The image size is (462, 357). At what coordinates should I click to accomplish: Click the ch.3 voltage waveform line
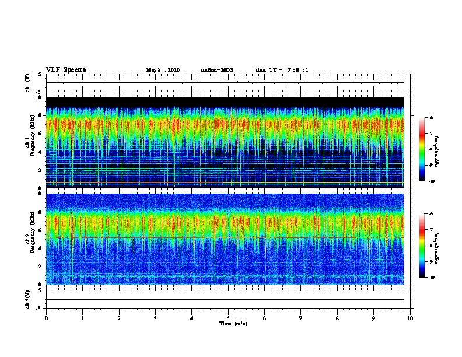[x=225, y=299]
